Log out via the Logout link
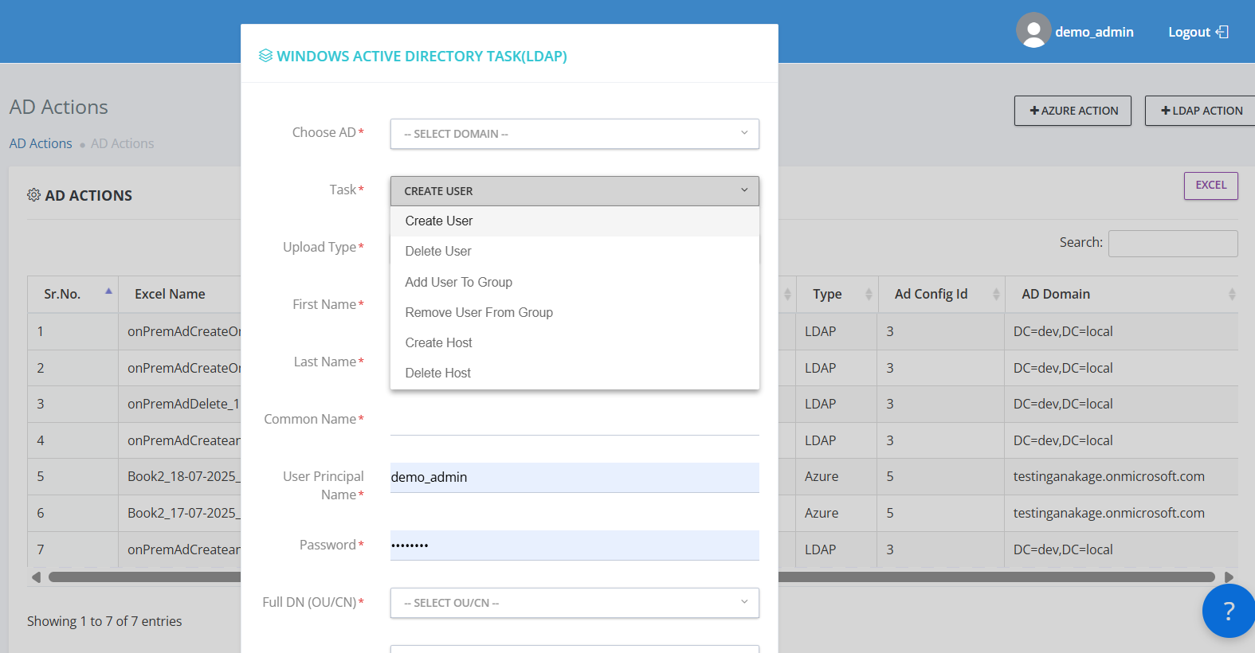Viewport: 1255px width, 653px height. pos(1197,32)
